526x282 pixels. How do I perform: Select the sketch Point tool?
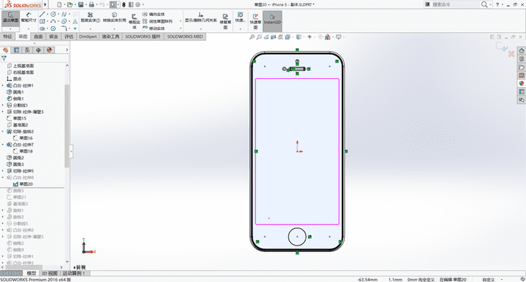coord(75,28)
